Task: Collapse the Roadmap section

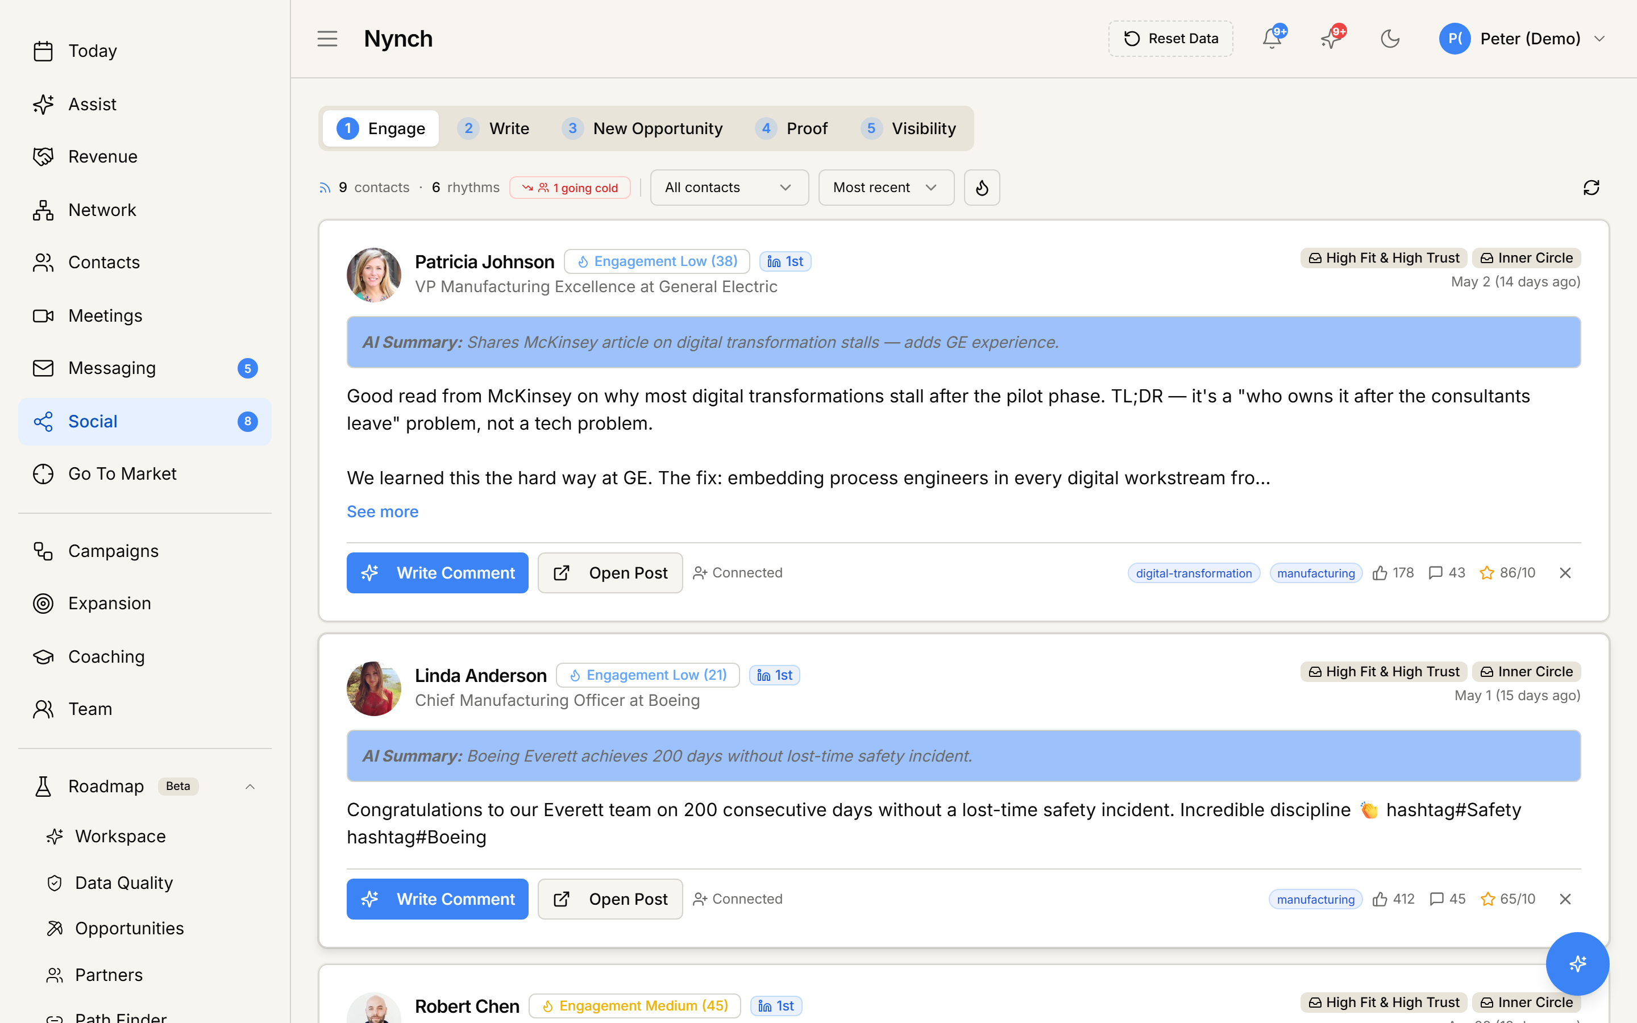Action: (250, 786)
